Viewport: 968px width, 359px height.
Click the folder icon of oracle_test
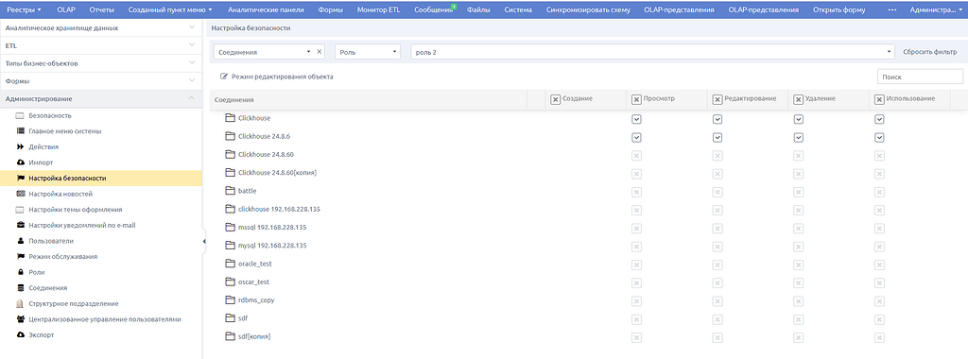pyautogui.click(x=231, y=264)
